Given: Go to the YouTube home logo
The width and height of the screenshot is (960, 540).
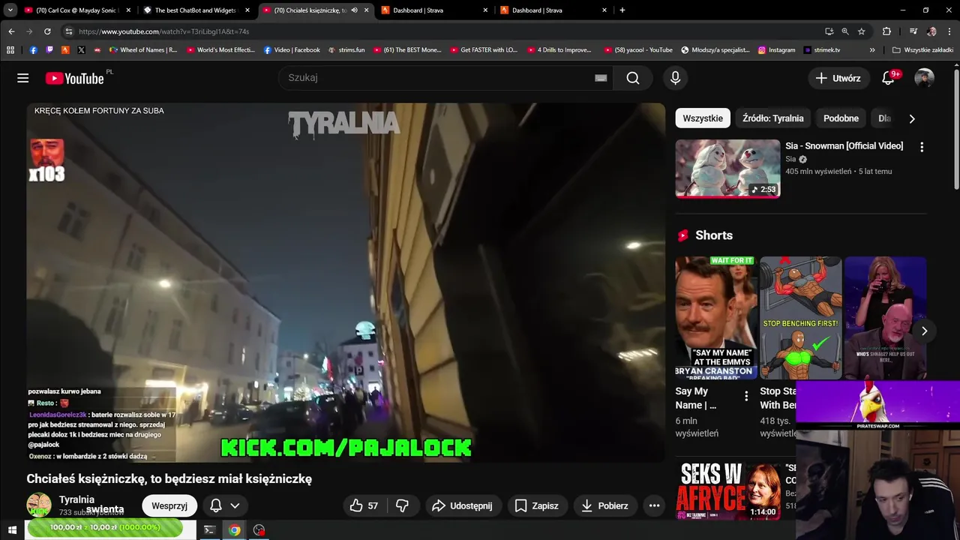Looking at the screenshot, I should (x=74, y=78).
